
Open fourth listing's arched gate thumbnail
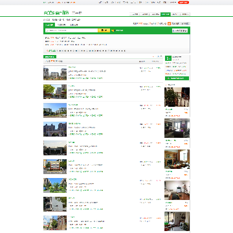pyautogui.click(x=55, y=129)
